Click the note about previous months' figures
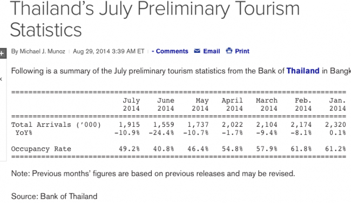Screen dimensions: 351x203 [x=153, y=173]
